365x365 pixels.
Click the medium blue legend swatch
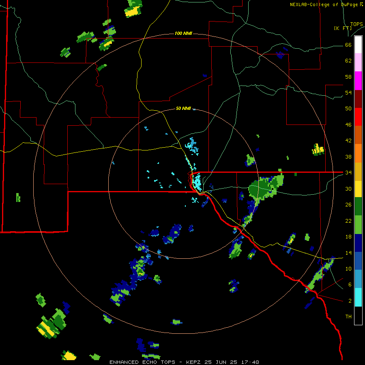(x=358, y=261)
